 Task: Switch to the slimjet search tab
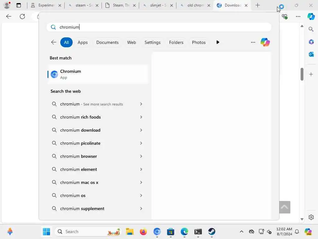158,5
